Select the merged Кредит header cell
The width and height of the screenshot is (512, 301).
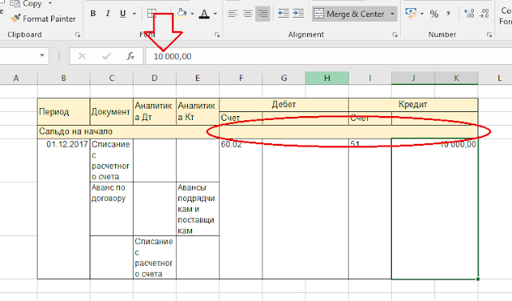(414, 105)
